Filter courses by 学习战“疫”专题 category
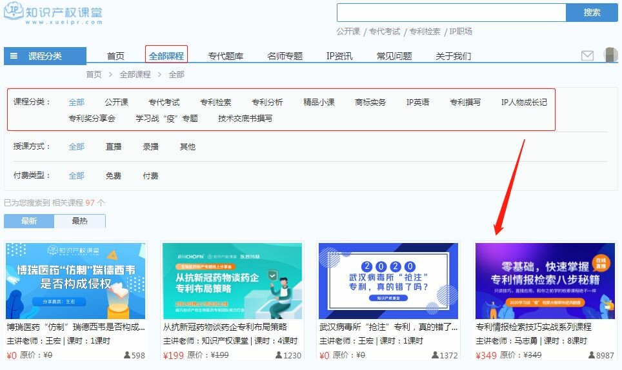 (166, 118)
